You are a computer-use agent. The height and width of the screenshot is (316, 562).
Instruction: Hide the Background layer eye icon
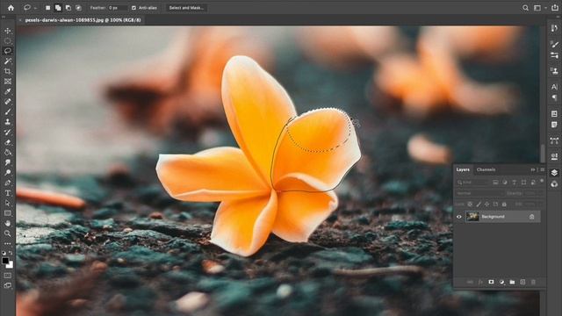click(x=458, y=217)
